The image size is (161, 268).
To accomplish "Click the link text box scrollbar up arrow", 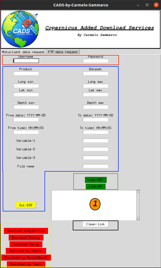I will (138, 192).
